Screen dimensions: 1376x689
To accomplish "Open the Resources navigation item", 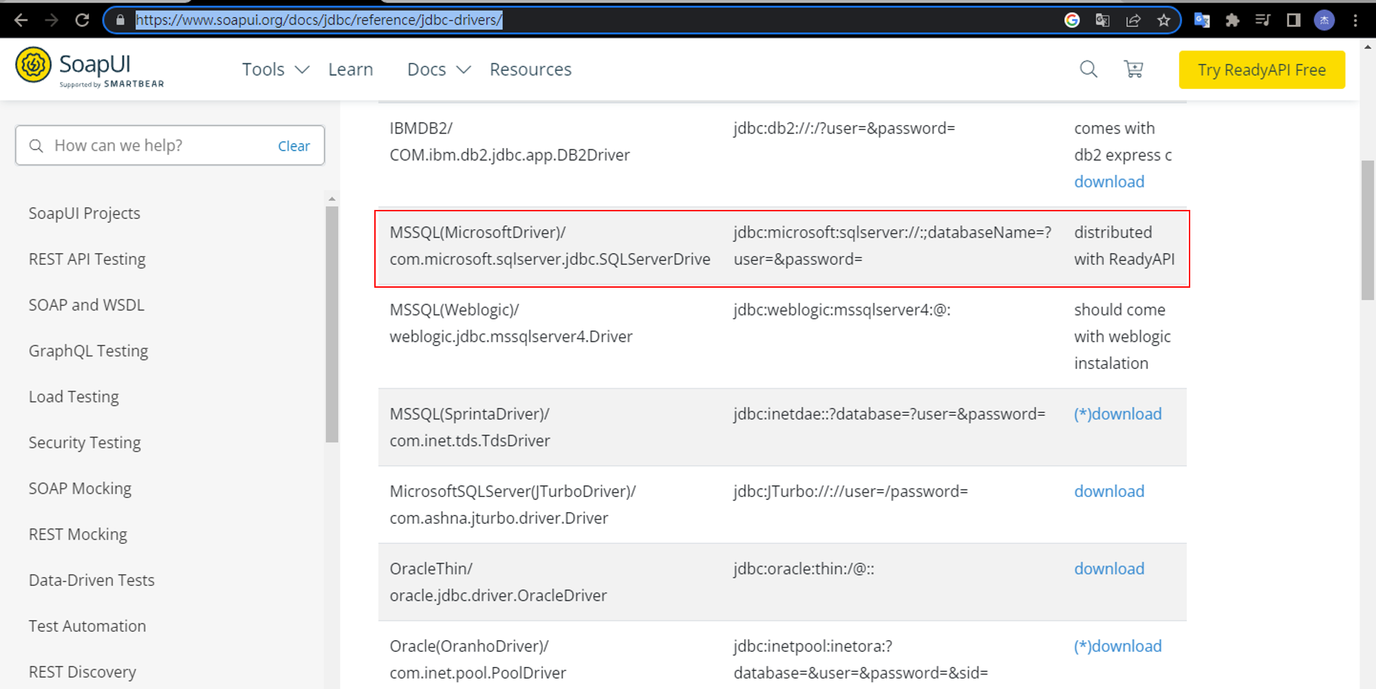I will 530,70.
